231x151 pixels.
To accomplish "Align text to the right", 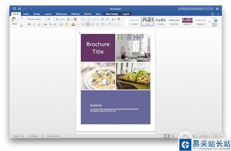I will (92, 24).
